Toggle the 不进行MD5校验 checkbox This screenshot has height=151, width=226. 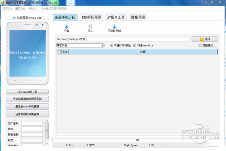tap(111, 45)
